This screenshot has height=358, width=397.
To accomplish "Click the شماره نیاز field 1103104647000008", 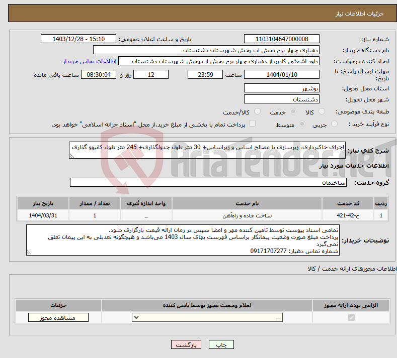I will coord(282,39).
